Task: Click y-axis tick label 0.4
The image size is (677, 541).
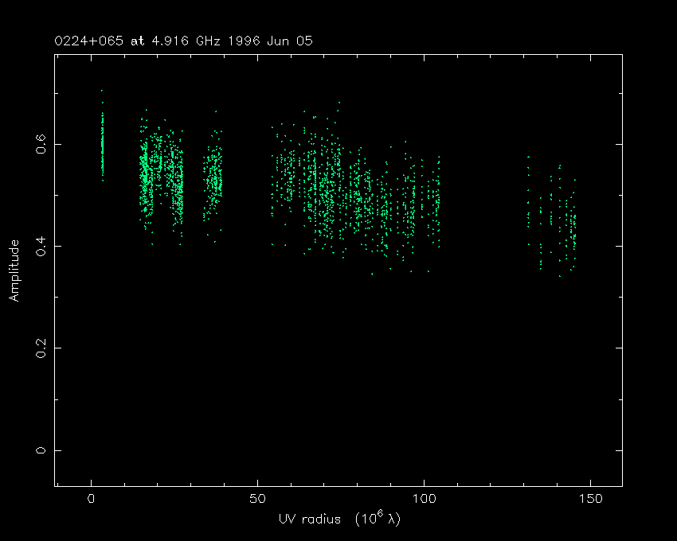Action: [40, 246]
